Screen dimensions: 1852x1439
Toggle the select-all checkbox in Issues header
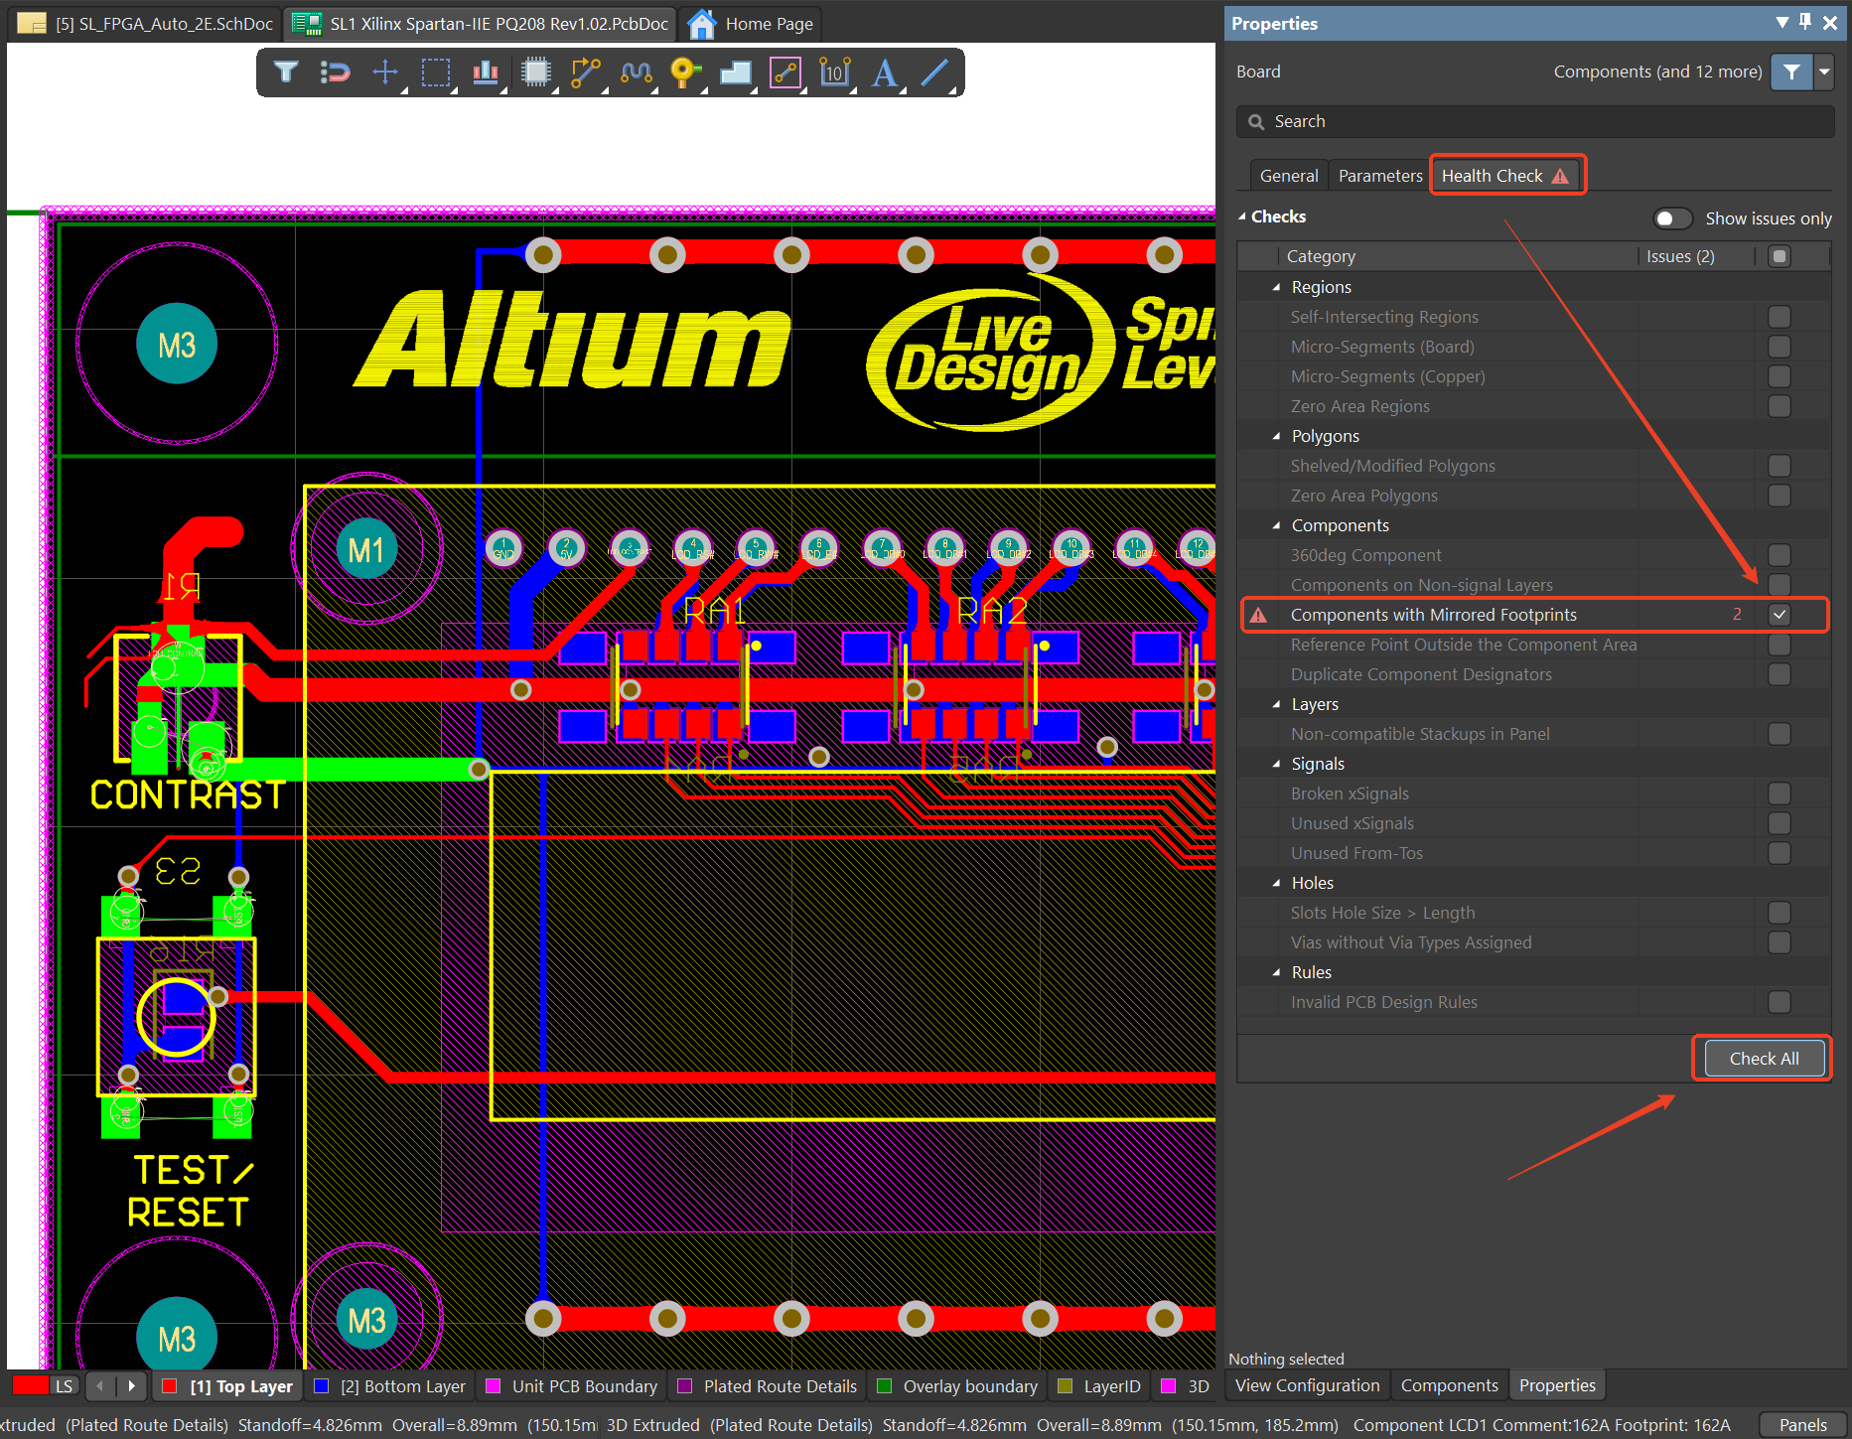coord(1780,256)
